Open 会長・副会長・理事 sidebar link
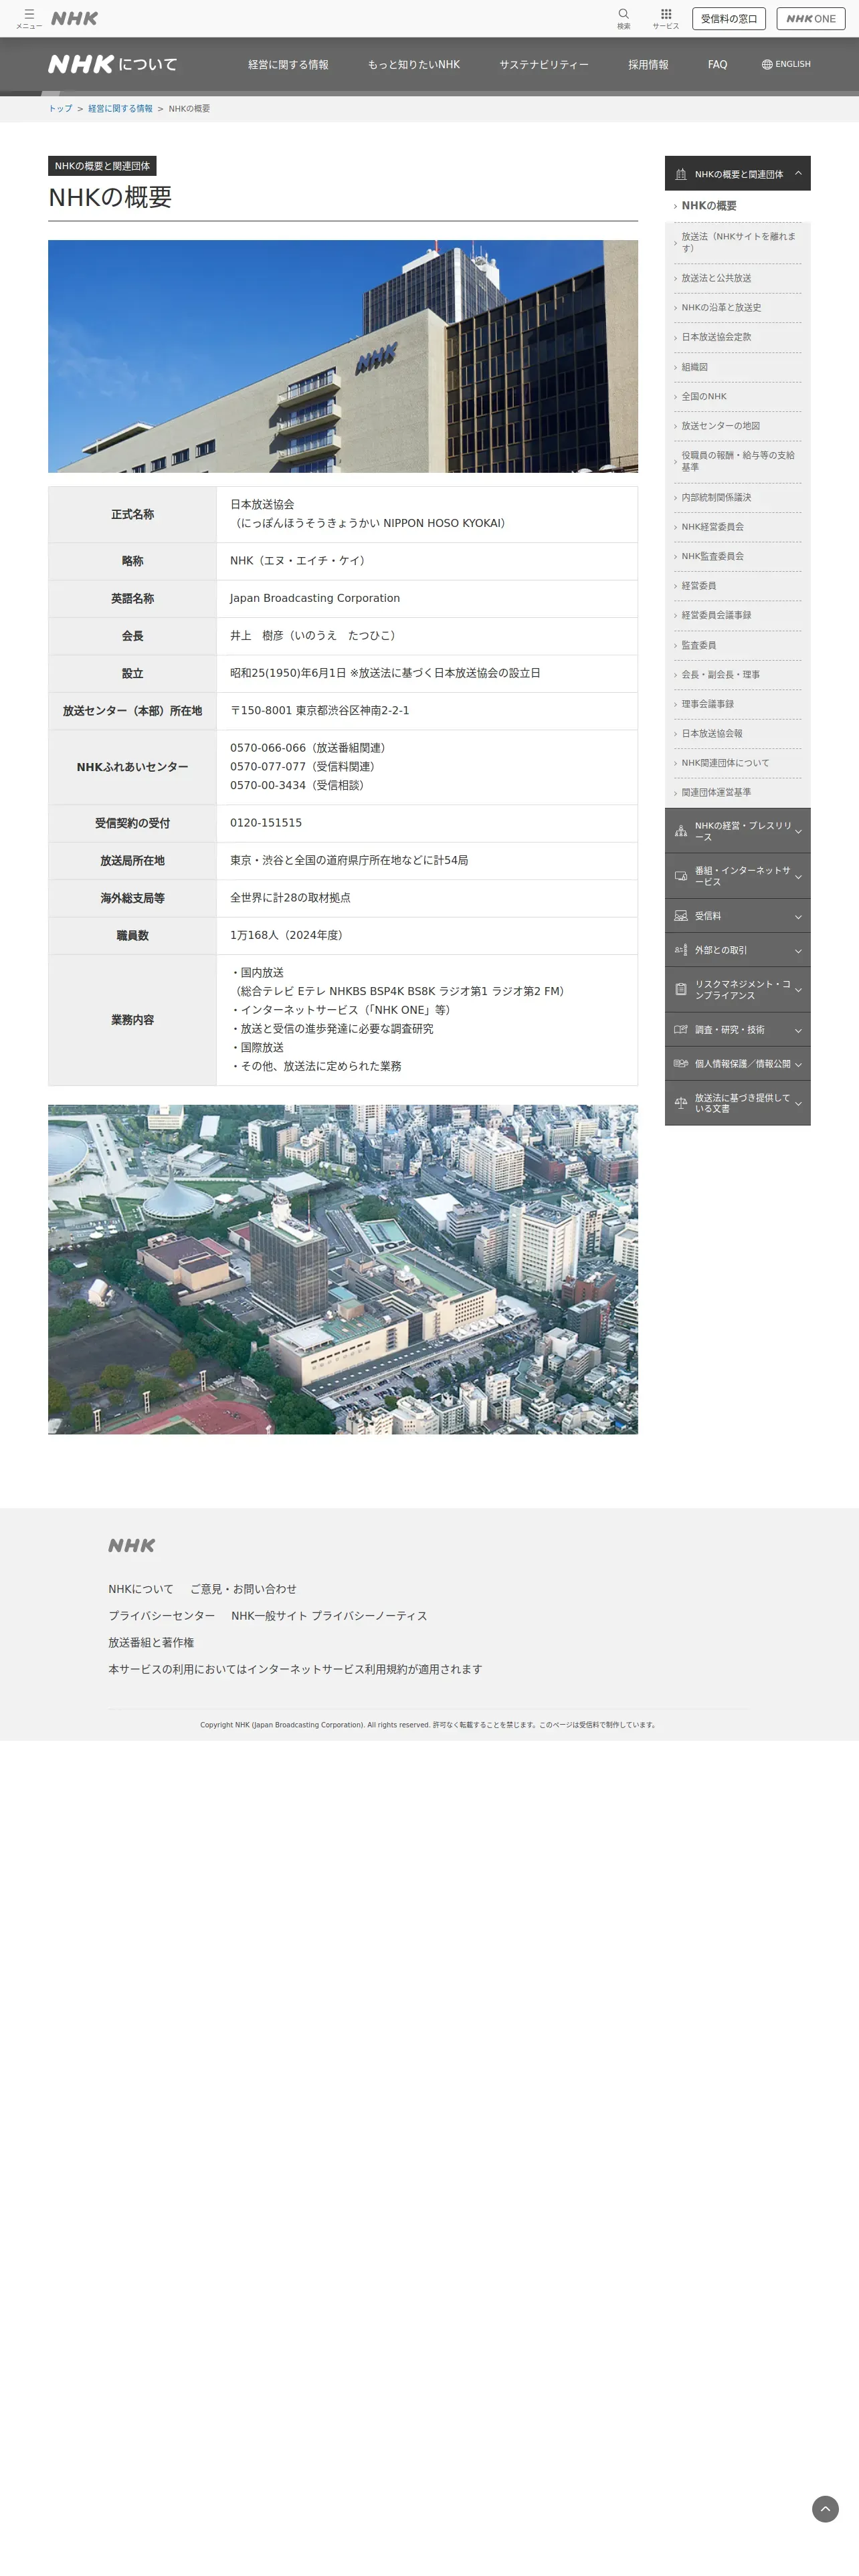859x2576 pixels. point(720,675)
